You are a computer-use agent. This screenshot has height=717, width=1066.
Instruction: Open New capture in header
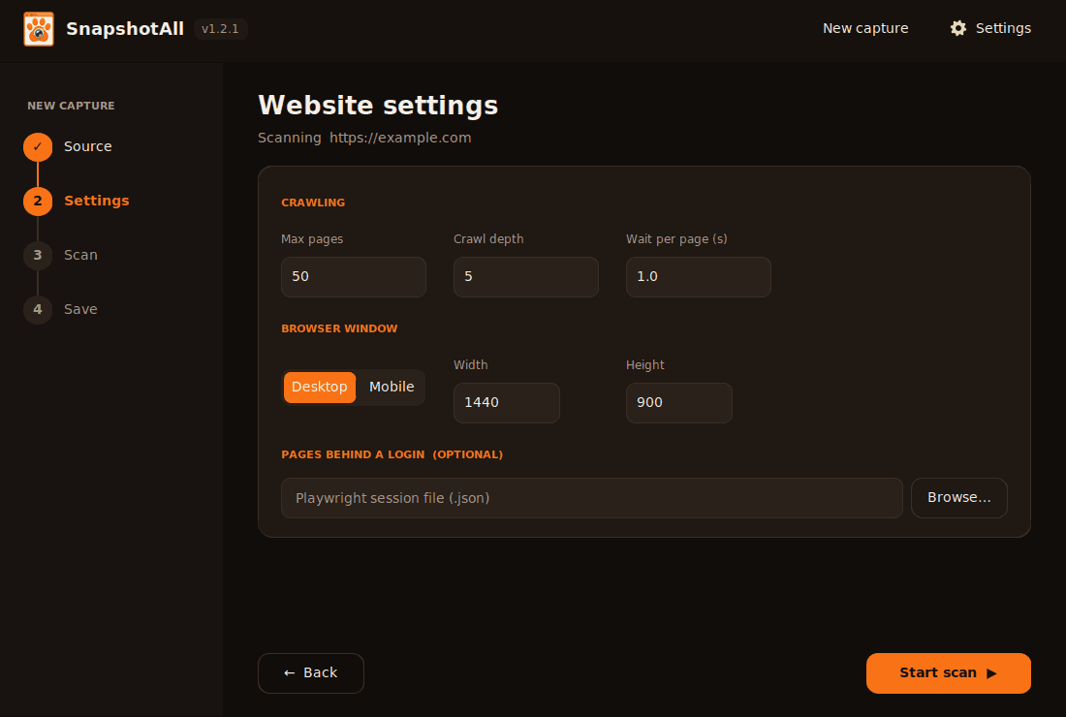tap(865, 28)
